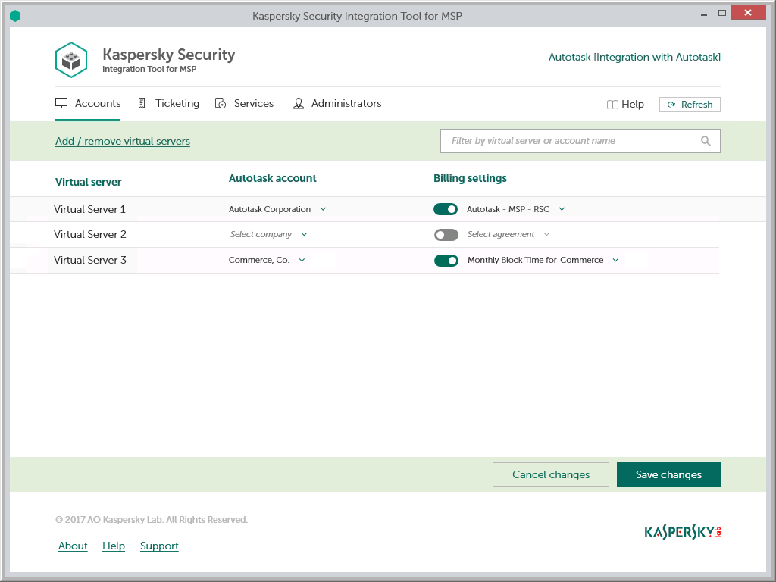Click Add / remove virtual servers link

pos(123,142)
